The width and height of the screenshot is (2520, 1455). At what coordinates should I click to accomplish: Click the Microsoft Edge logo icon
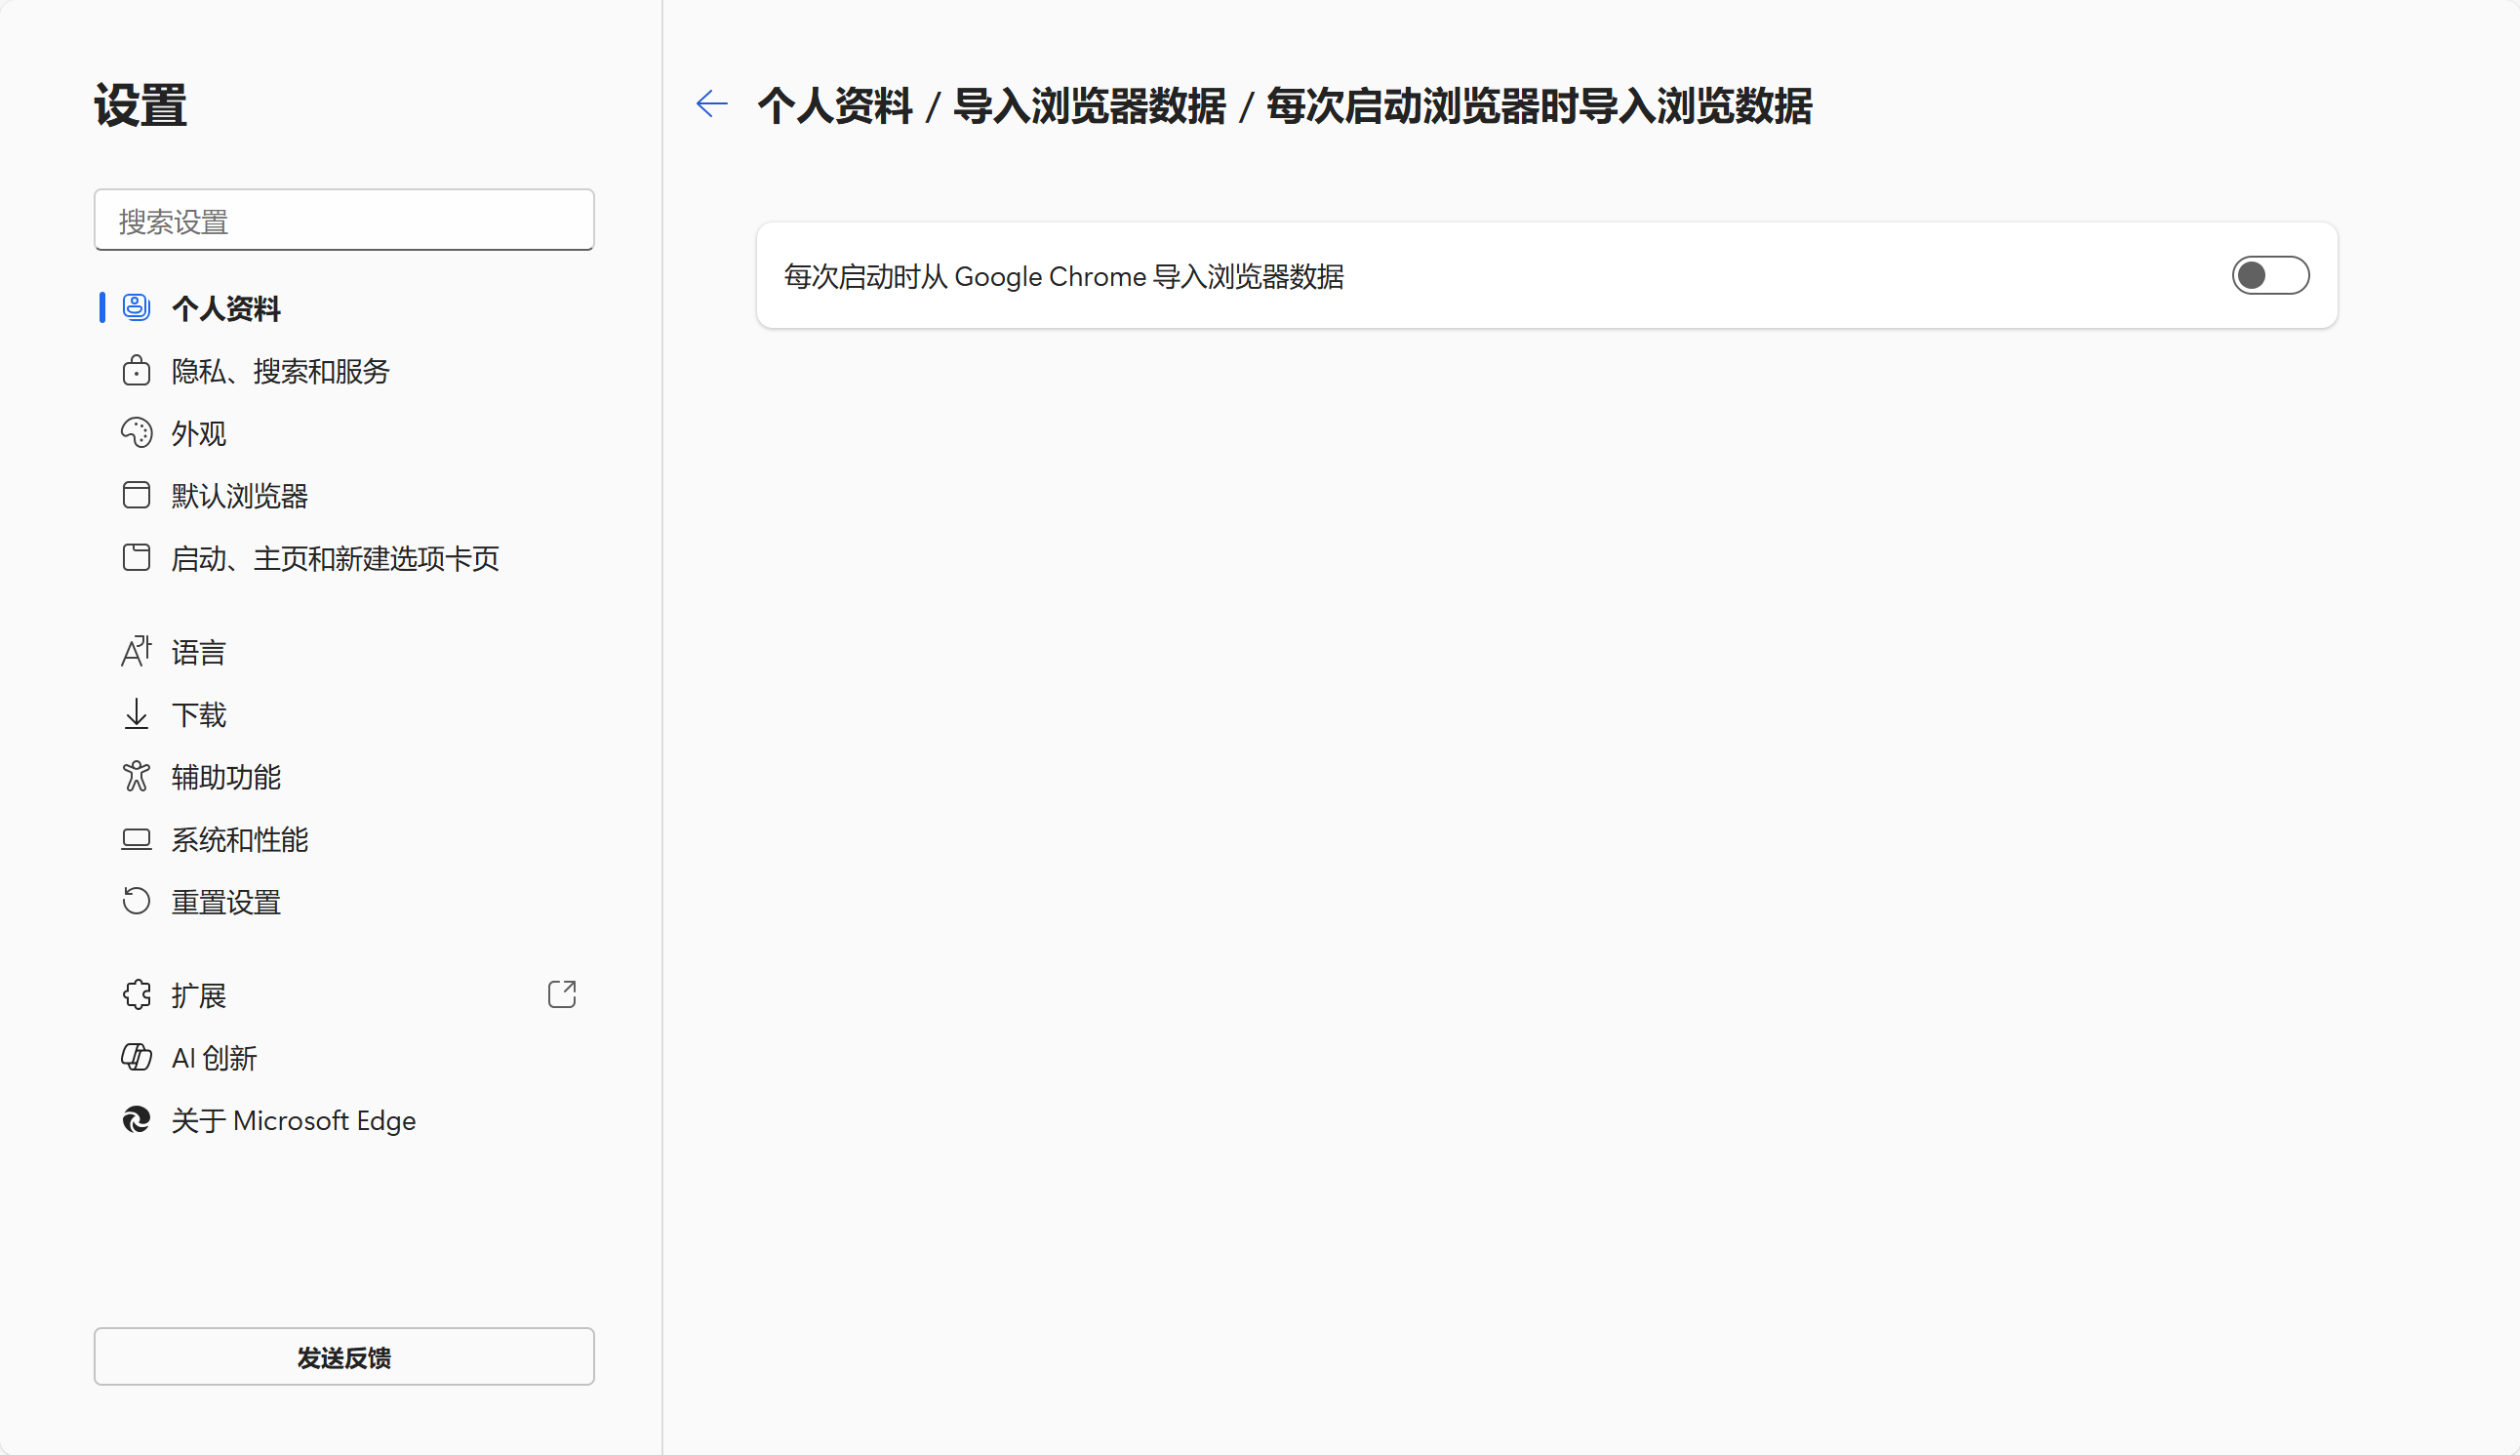tap(137, 1120)
